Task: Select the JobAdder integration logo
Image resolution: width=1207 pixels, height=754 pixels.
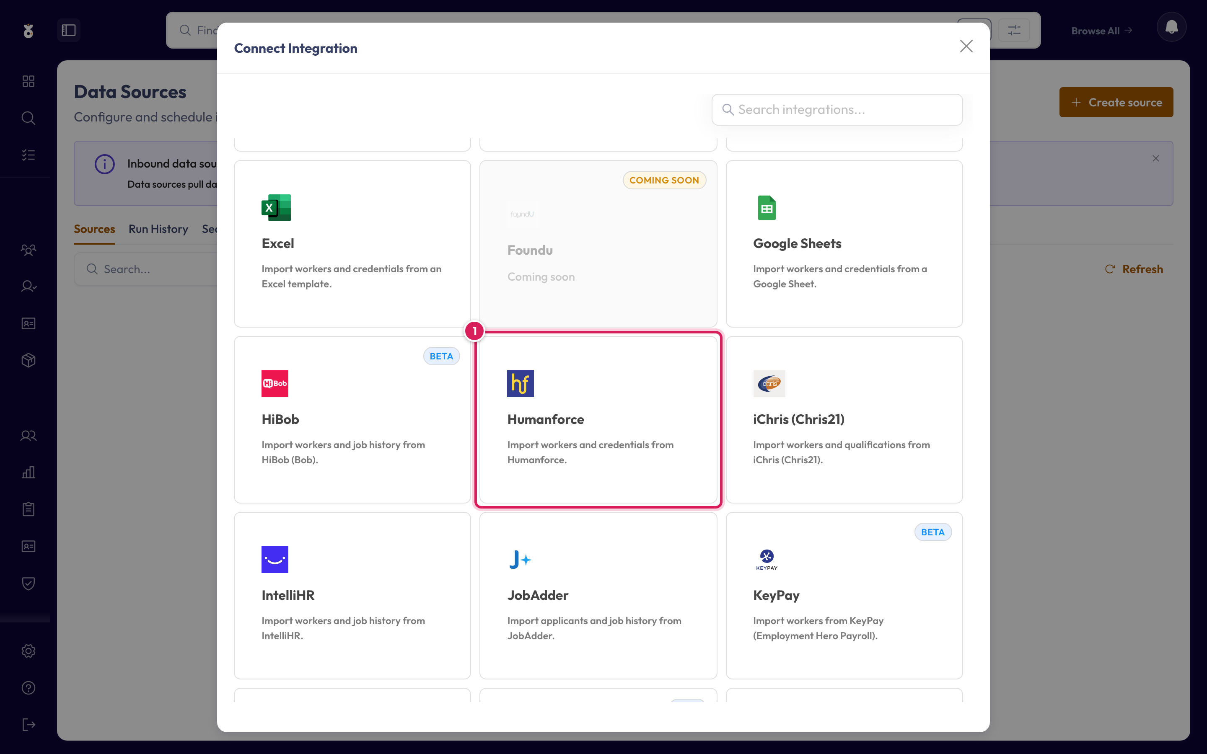Action: coord(520,560)
